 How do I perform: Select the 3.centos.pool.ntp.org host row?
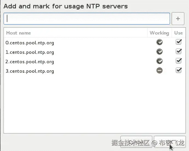pyautogui.click(x=94, y=71)
